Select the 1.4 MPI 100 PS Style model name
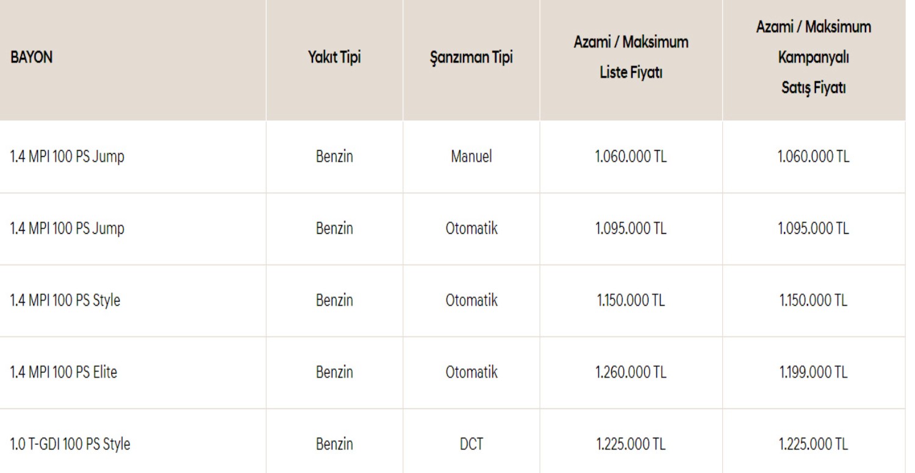 coord(64,301)
